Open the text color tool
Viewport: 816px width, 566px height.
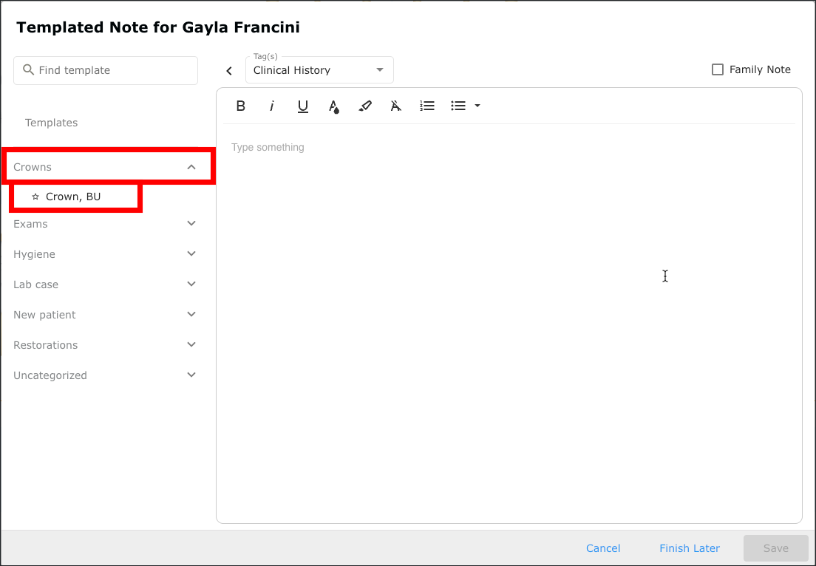tap(334, 106)
